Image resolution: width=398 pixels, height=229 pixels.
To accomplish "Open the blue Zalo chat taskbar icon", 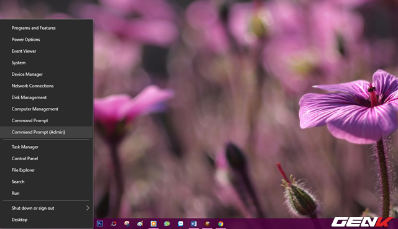I will click(180, 223).
